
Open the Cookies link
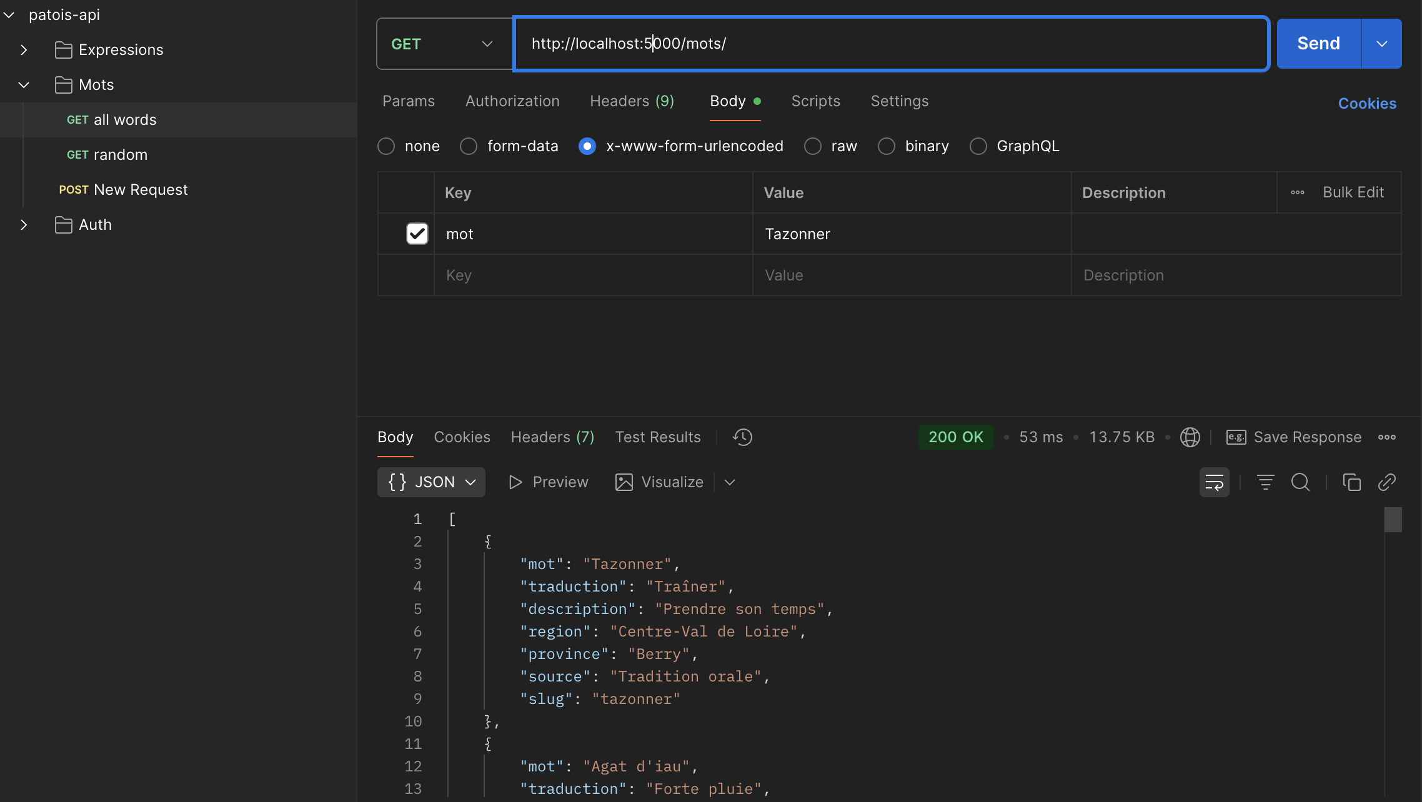point(1366,104)
